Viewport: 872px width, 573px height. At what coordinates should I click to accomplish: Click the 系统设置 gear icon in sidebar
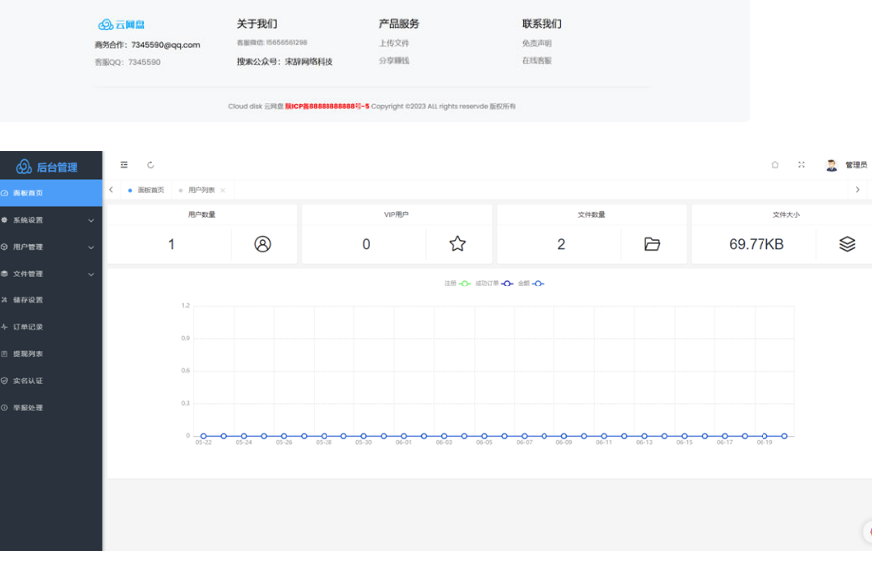coord(4,220)
